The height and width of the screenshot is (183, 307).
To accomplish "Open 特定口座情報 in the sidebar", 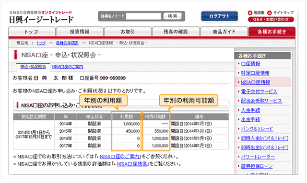I will (x=255, y=73).
